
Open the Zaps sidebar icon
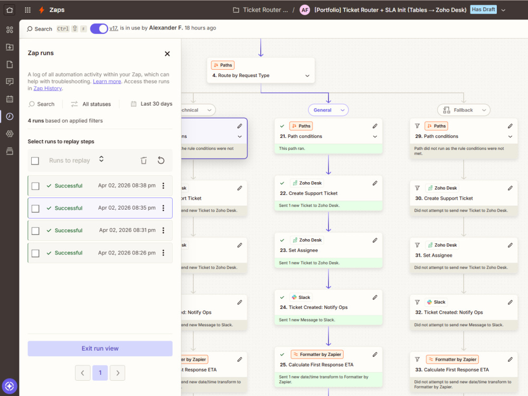pyautogui.click(x=10, y=47)
